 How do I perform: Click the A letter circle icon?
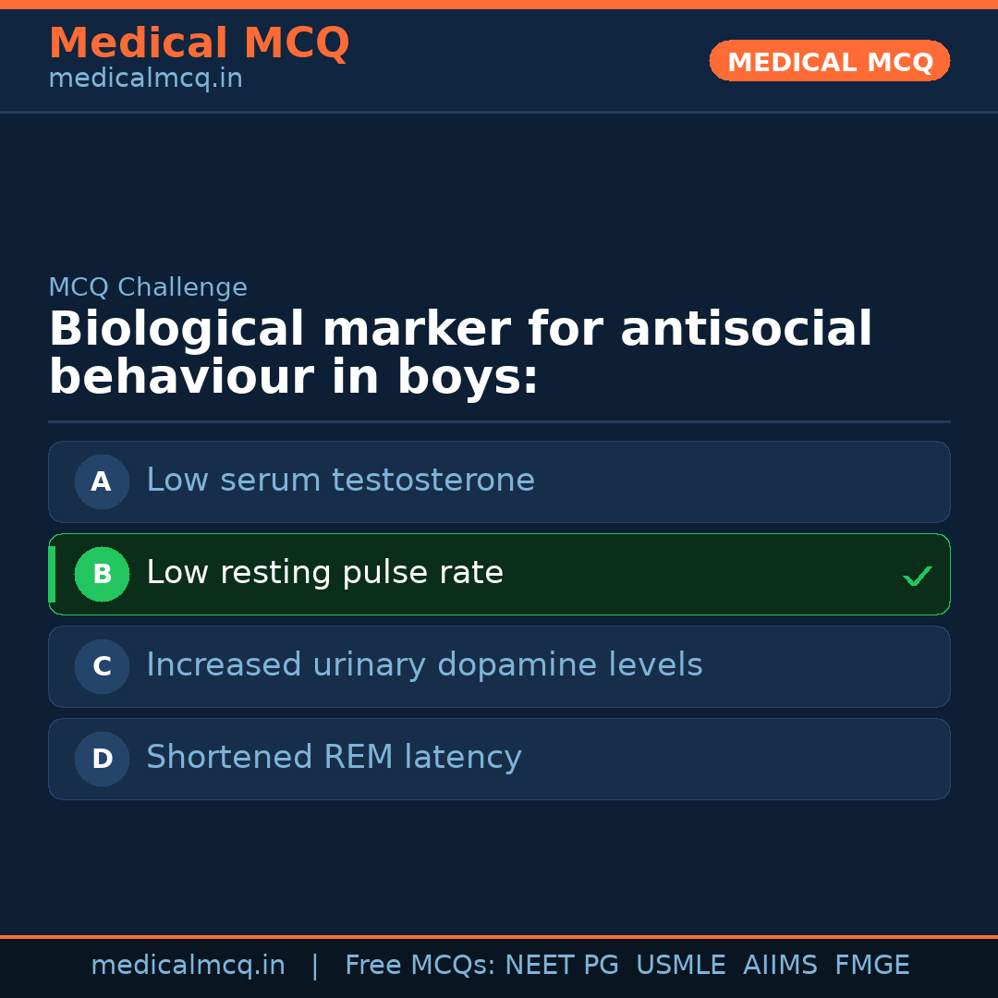[x=102, y=481]
